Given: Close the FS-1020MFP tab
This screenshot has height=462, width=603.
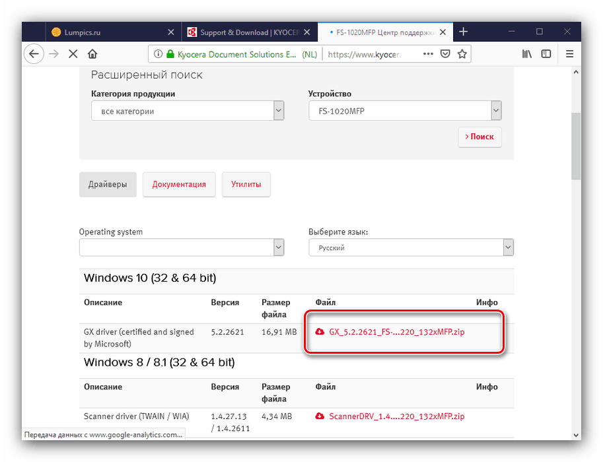Looking at the screenshot, I should click(443, 32).
